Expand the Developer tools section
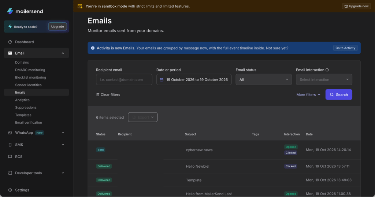 pos(63,173)
